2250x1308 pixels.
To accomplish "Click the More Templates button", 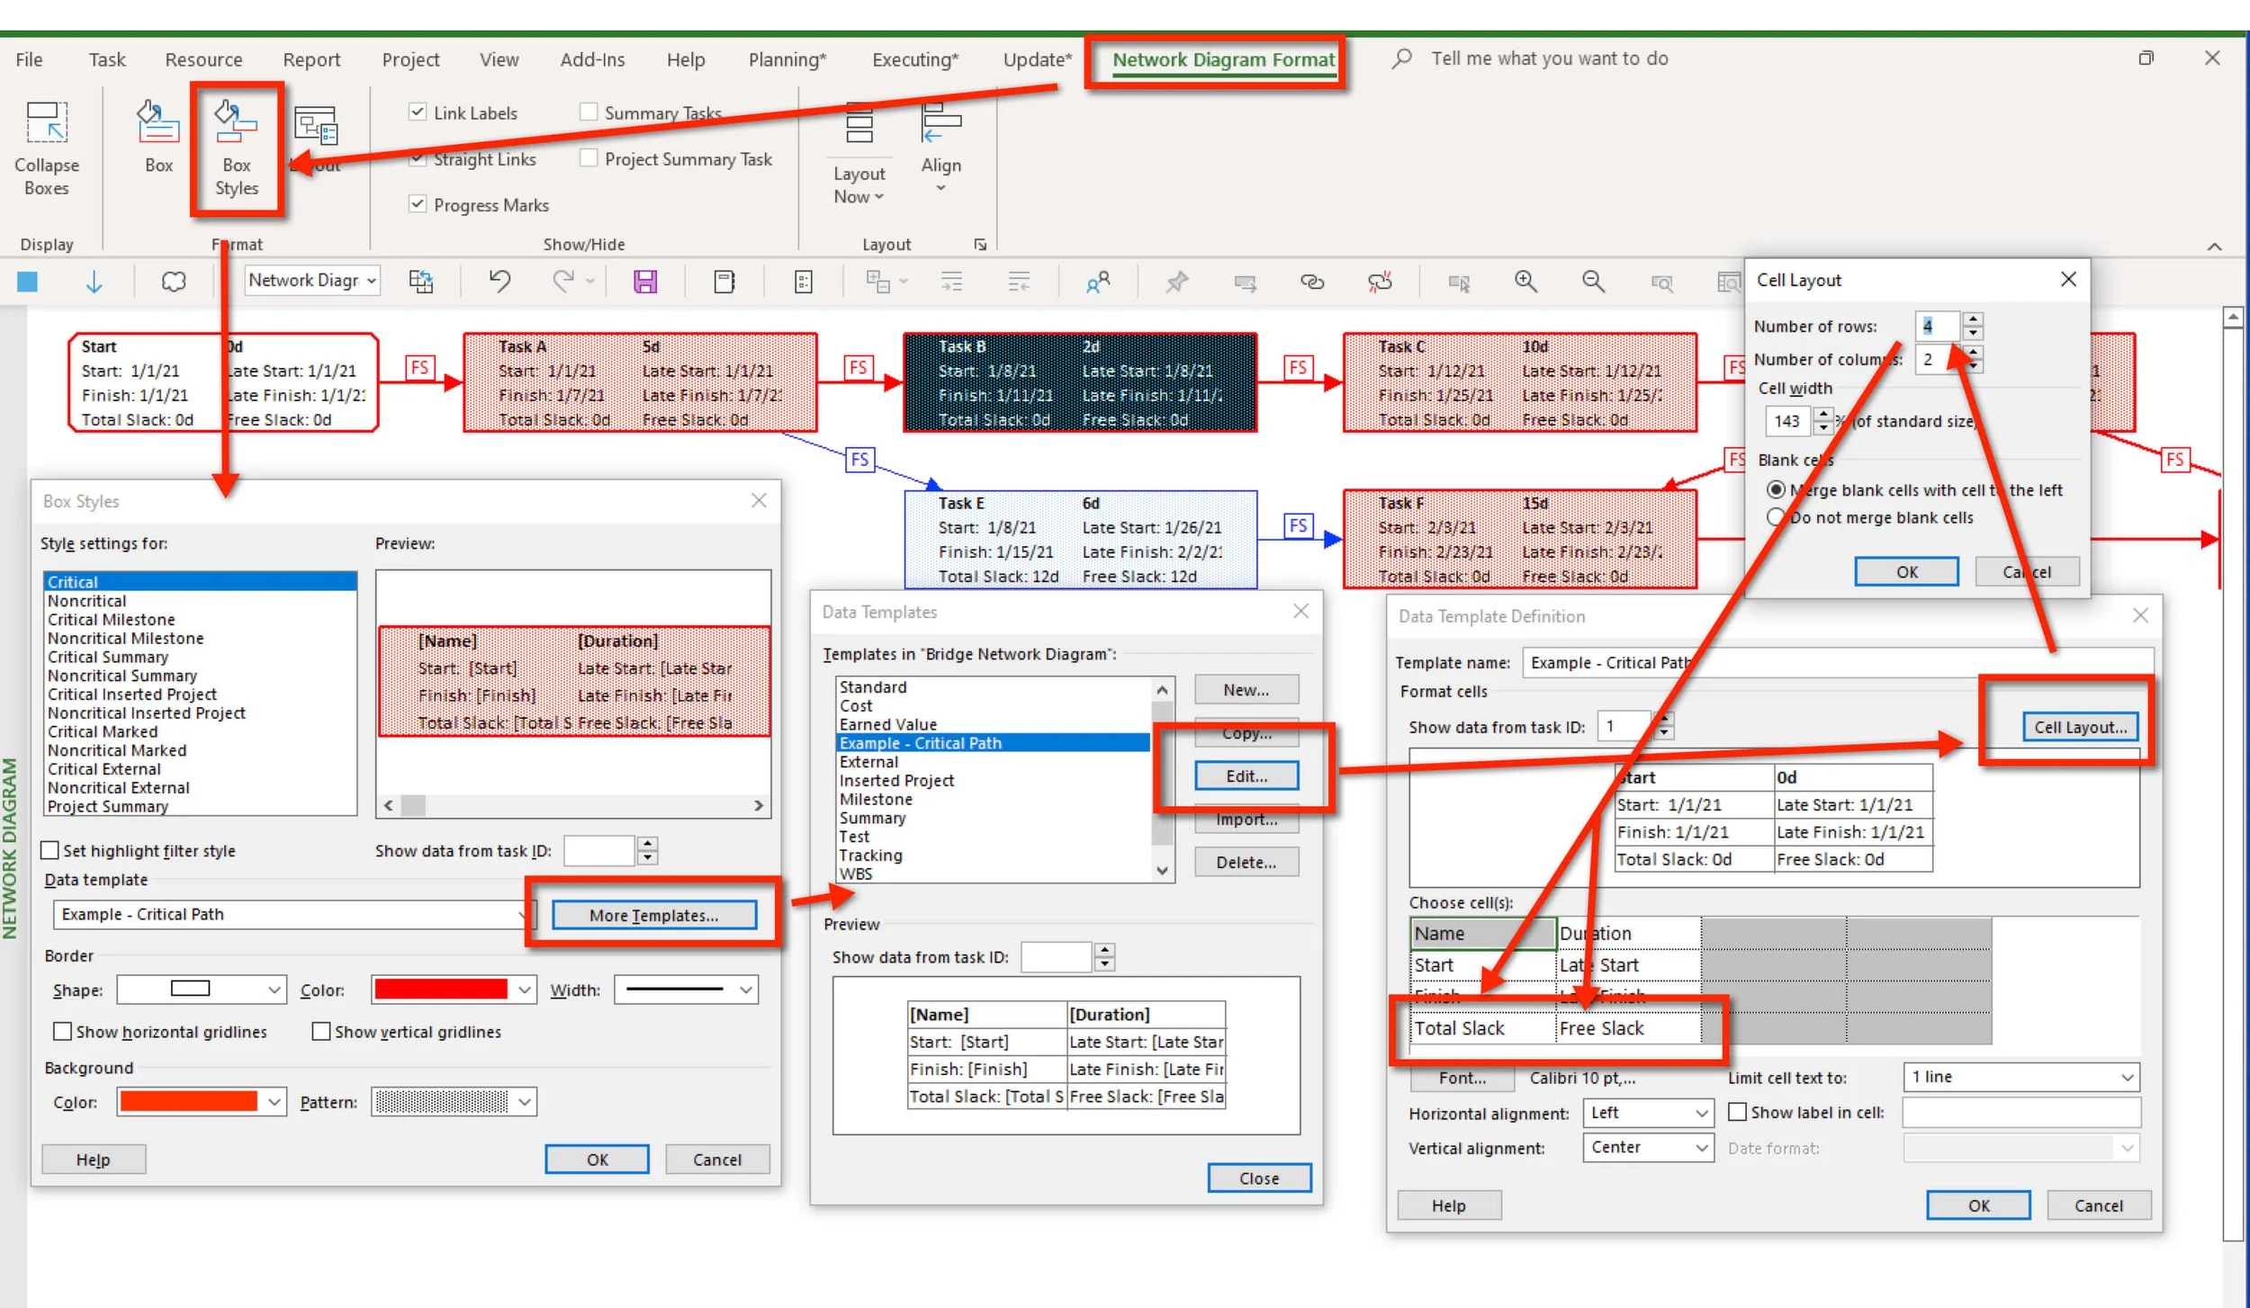I will [x=653, y=915].
